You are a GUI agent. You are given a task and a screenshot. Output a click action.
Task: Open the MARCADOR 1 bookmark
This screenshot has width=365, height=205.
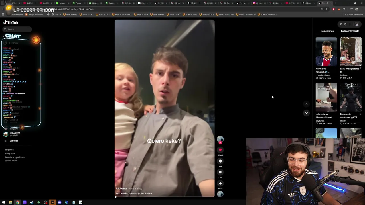tap(70, 14)
